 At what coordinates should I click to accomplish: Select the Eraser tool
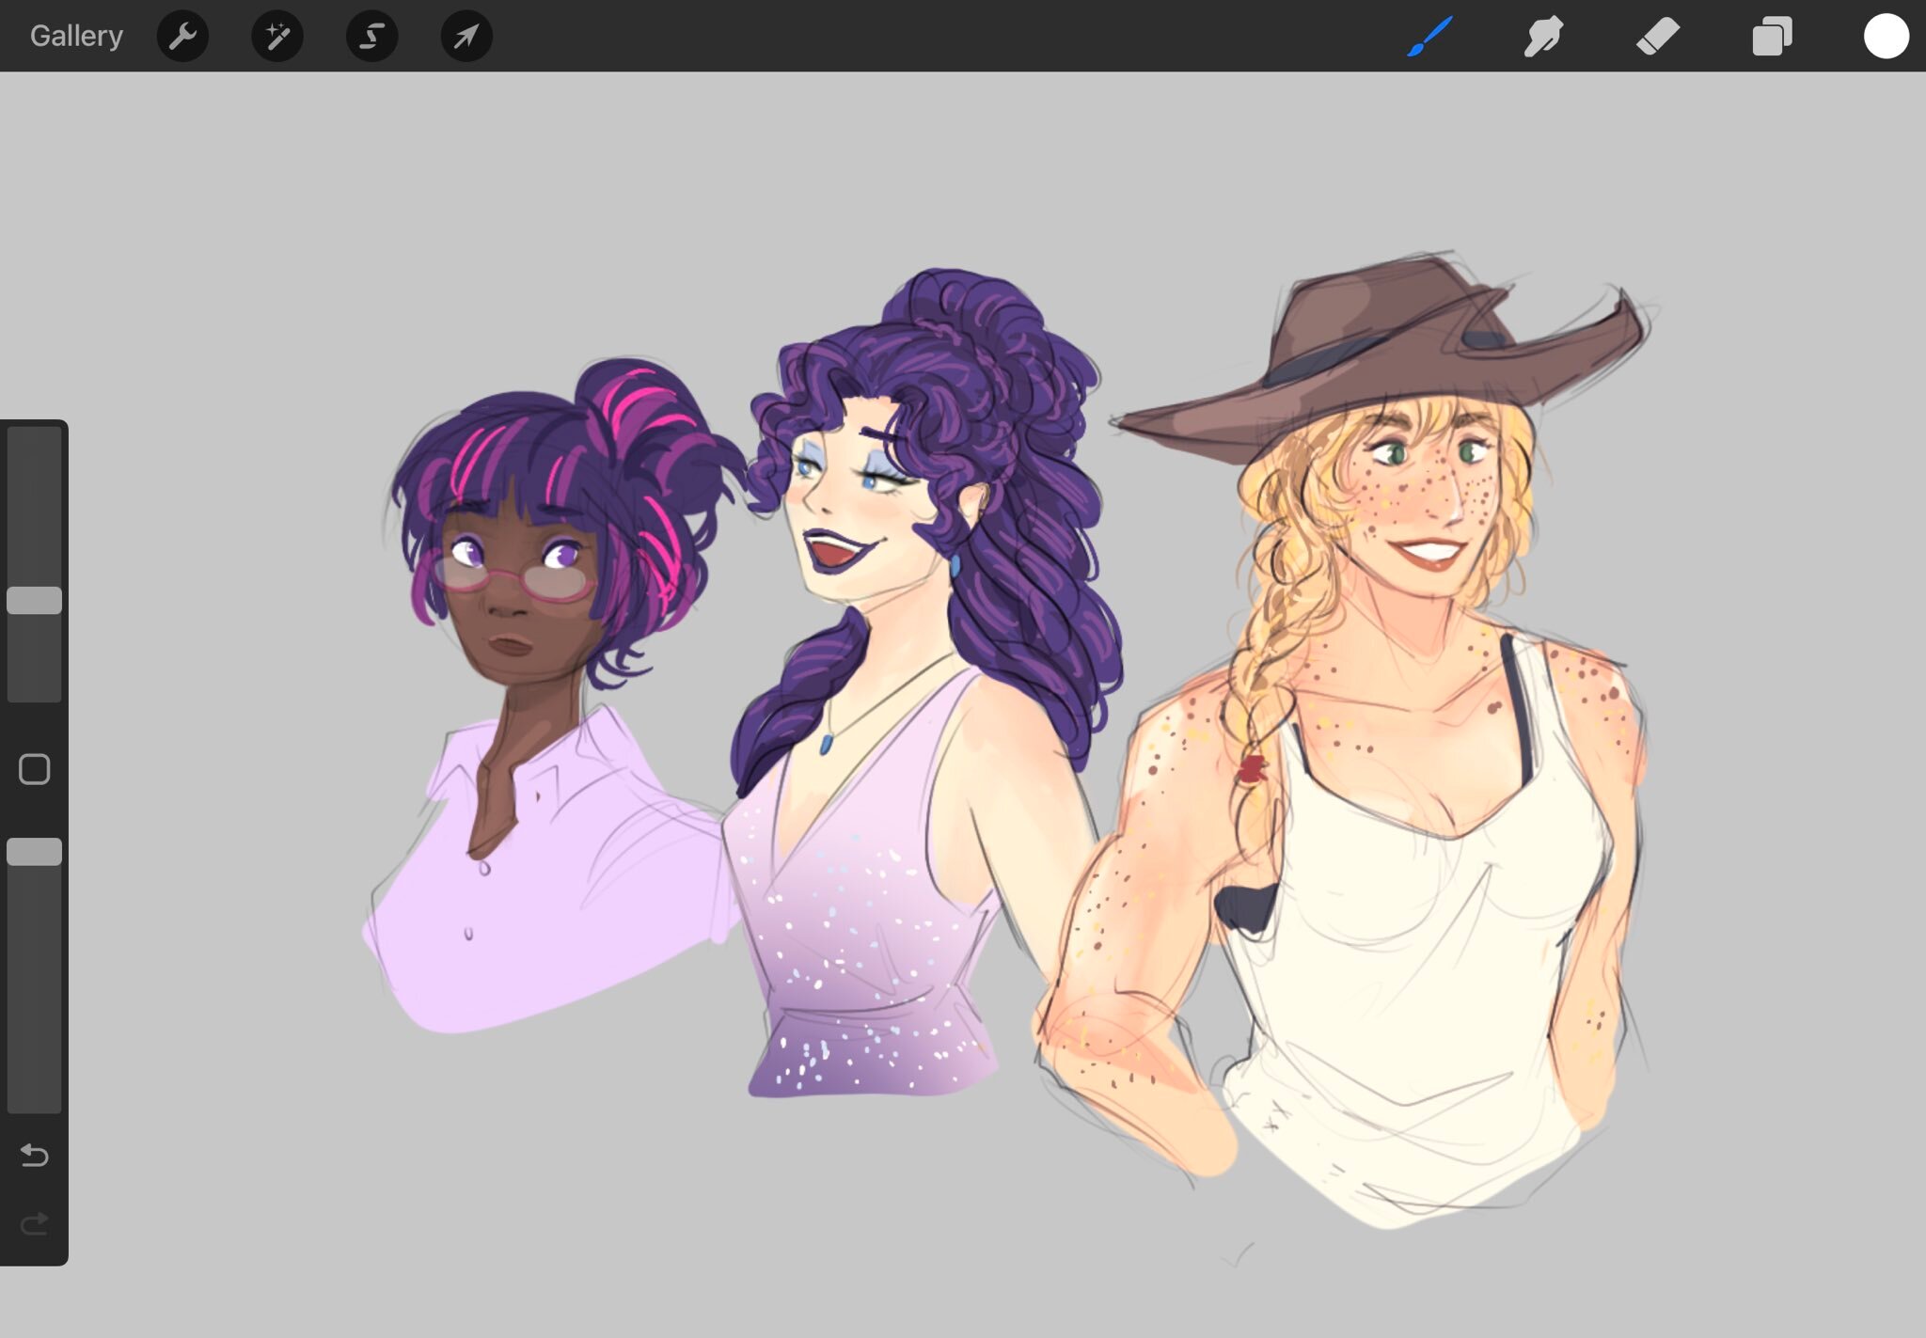1657,37
